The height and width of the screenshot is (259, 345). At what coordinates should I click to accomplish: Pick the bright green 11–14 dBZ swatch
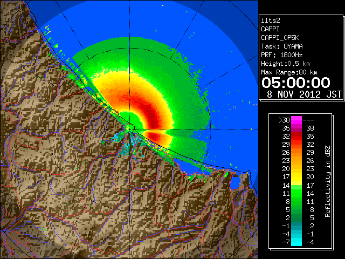[296, 193]
